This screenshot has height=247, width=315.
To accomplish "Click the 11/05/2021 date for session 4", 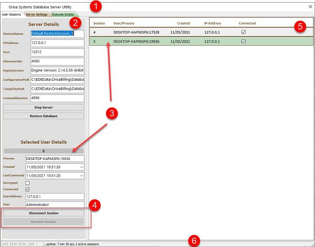I will tap(180, 32).
